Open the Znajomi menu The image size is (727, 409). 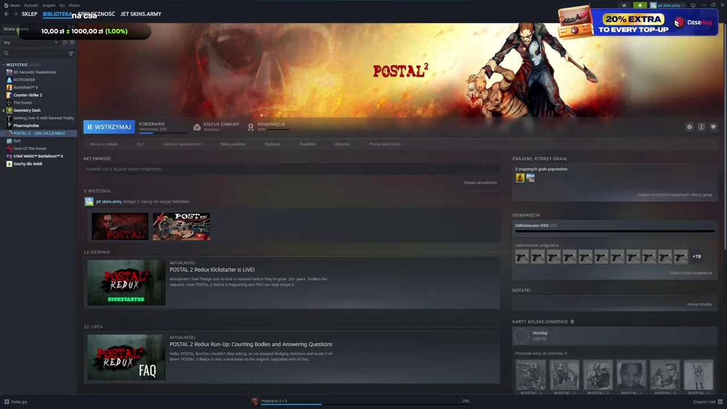click(x=49, y=5)
